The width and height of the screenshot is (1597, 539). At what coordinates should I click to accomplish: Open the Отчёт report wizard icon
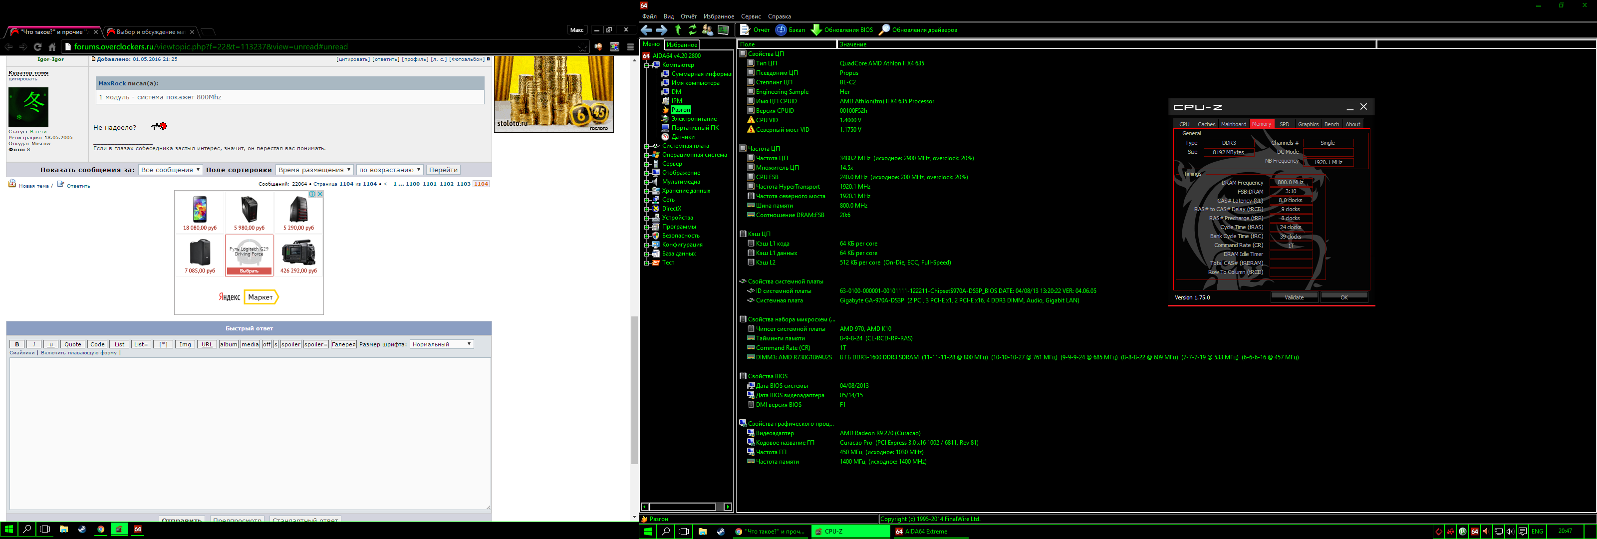[x=745, y=30]
